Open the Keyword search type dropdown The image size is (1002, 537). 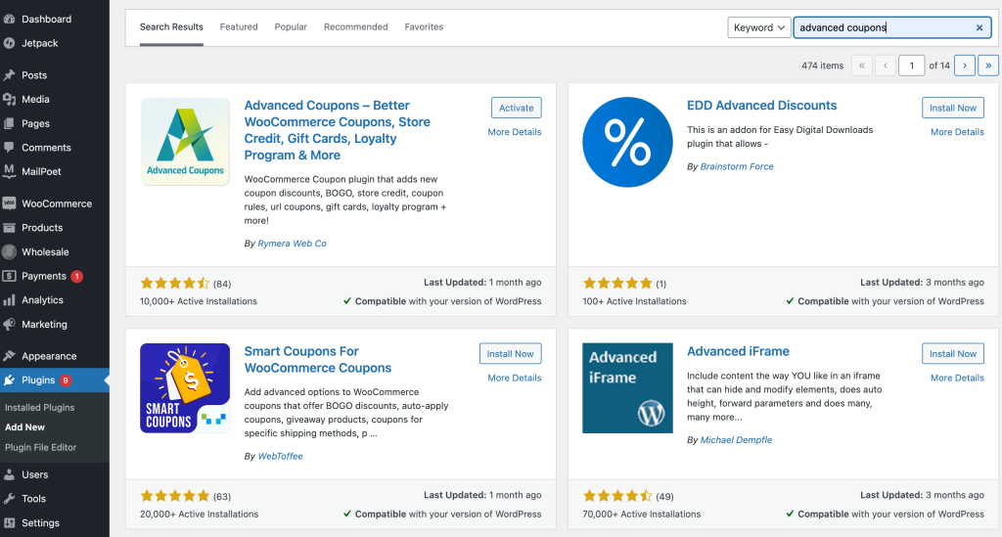coord(758,27)
